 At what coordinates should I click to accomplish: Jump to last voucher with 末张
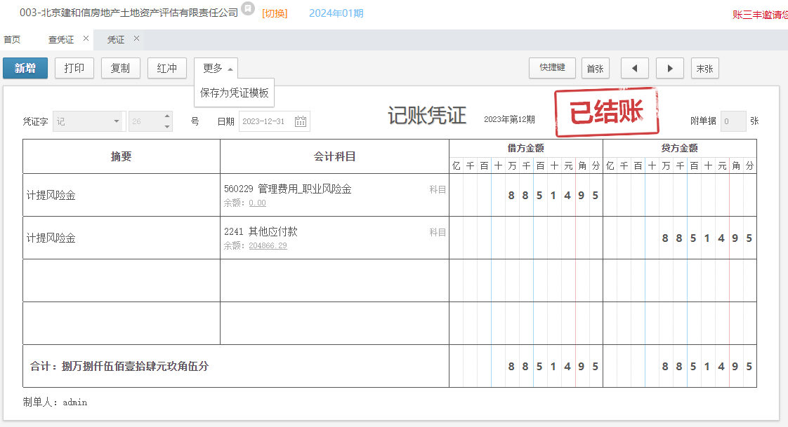tap(704, 68)
